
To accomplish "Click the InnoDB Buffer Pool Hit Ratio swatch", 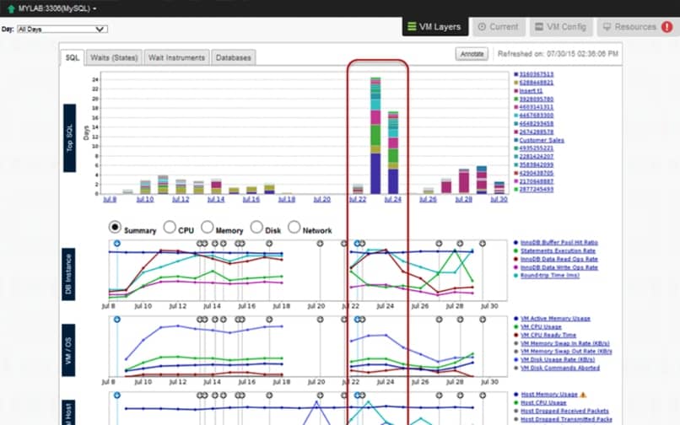I will [x=515, y=244].
